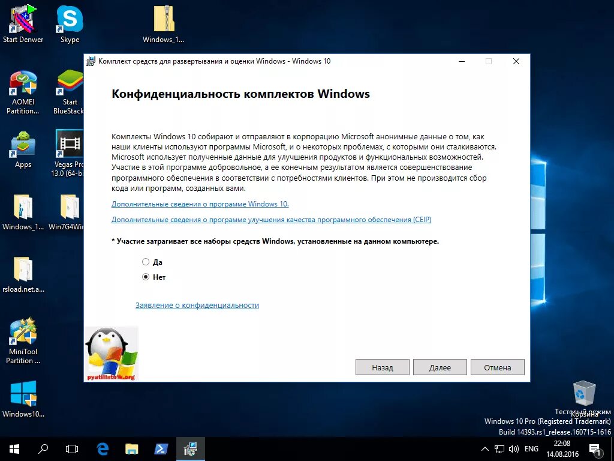Open the clock showing 22:08
This screenshot has height=461, width=614.
point(562,449)
